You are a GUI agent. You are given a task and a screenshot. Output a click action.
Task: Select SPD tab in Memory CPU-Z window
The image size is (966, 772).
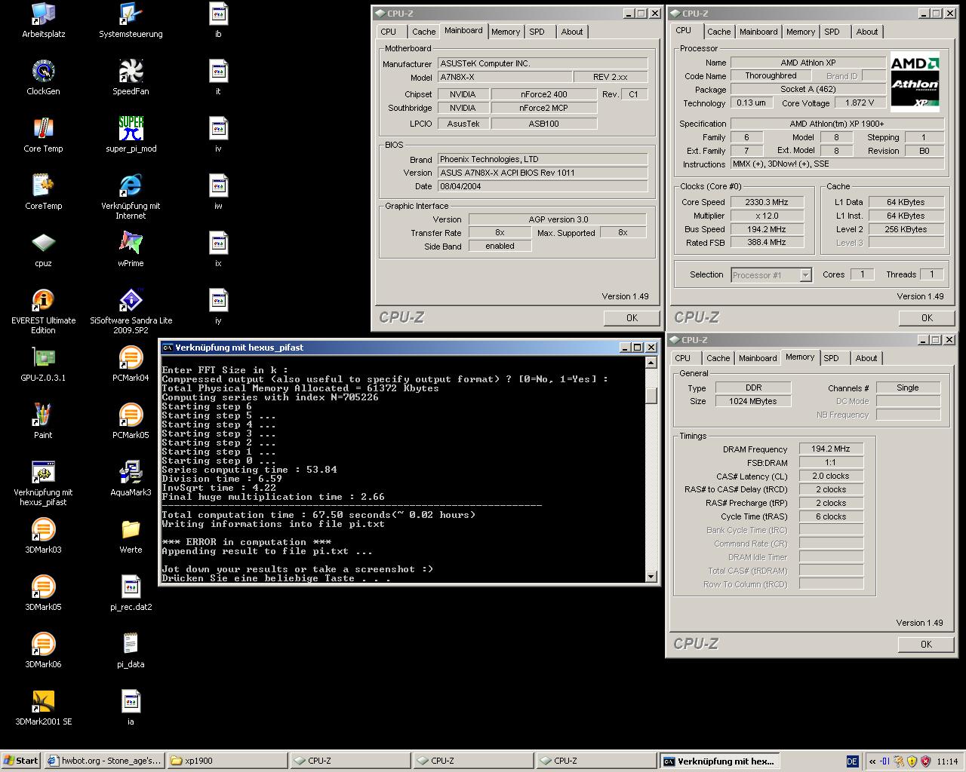(831, 358)
